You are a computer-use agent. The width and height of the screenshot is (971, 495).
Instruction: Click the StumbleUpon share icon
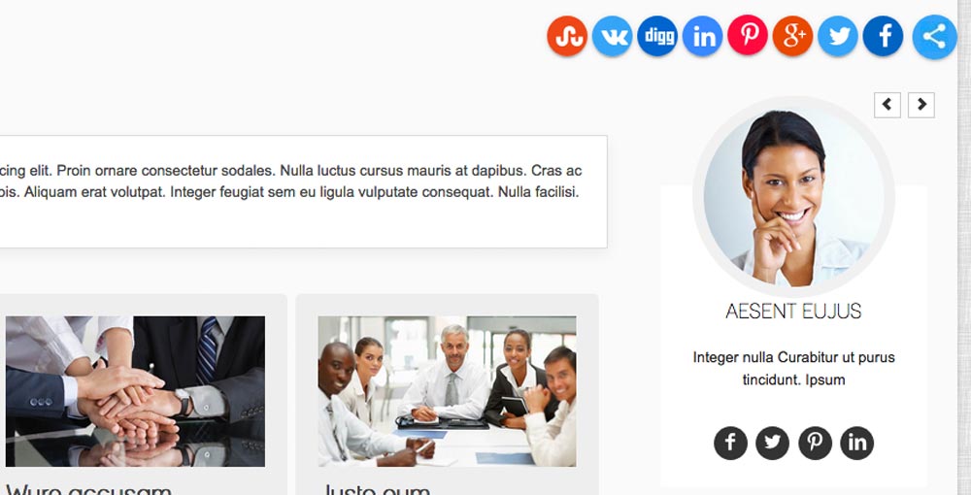coord(567,36)
